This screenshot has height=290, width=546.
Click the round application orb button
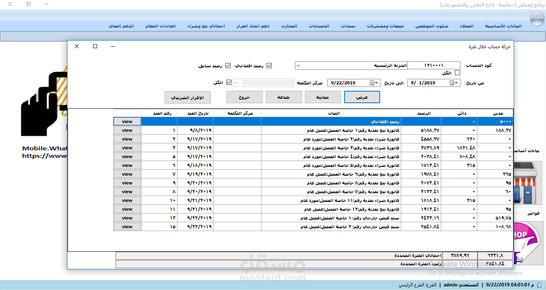pos(536,19)
